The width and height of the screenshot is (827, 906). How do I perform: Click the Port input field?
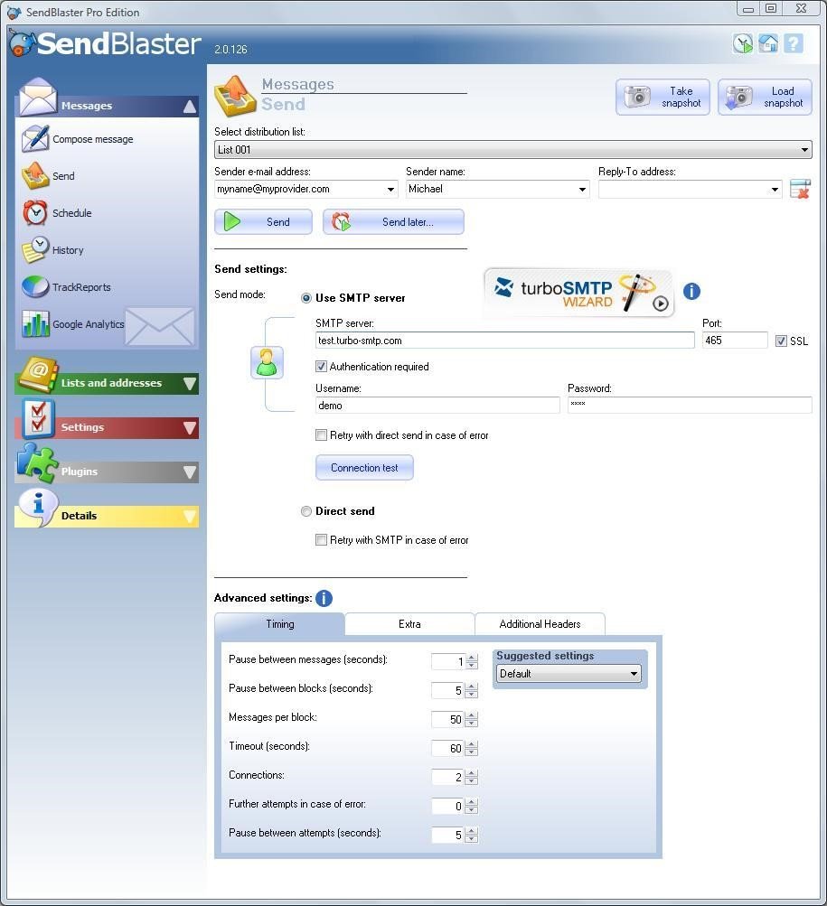point(735,341)
